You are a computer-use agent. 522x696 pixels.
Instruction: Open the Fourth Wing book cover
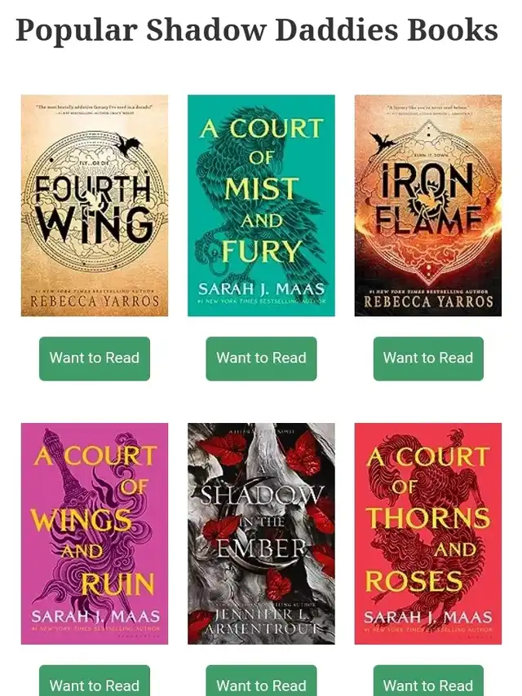coord(94,205)
